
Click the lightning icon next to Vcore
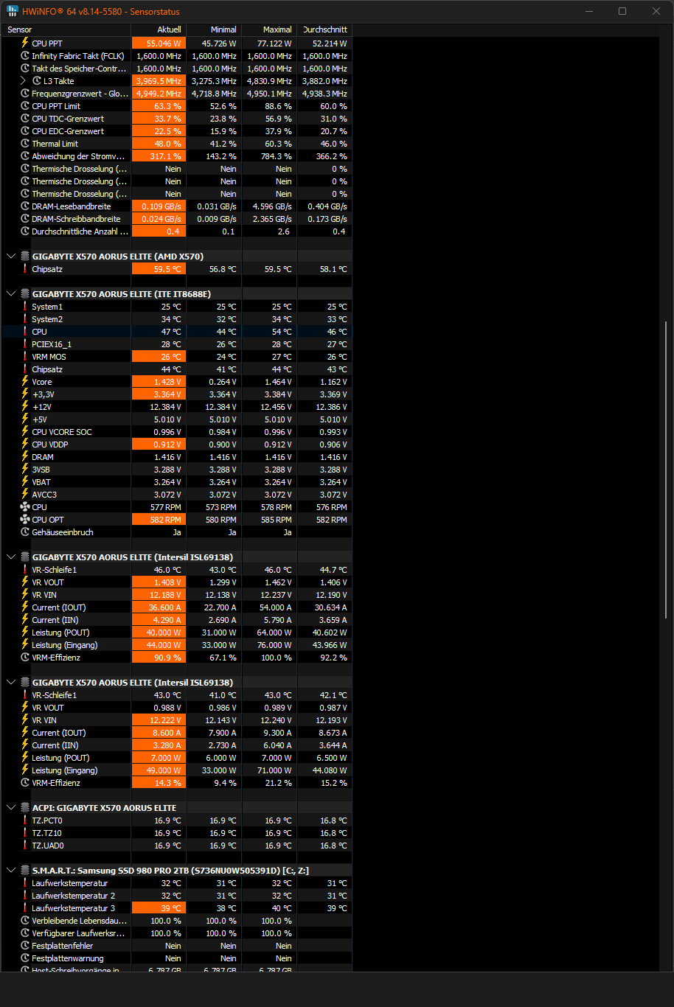(x=25, y=382)
